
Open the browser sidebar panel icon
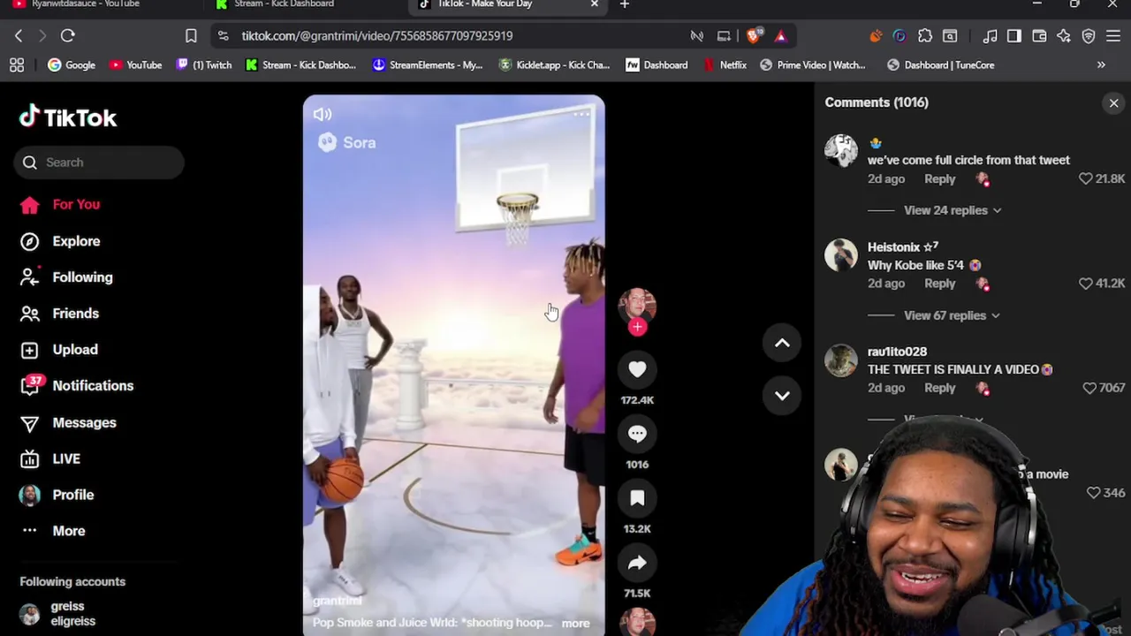1014,36
